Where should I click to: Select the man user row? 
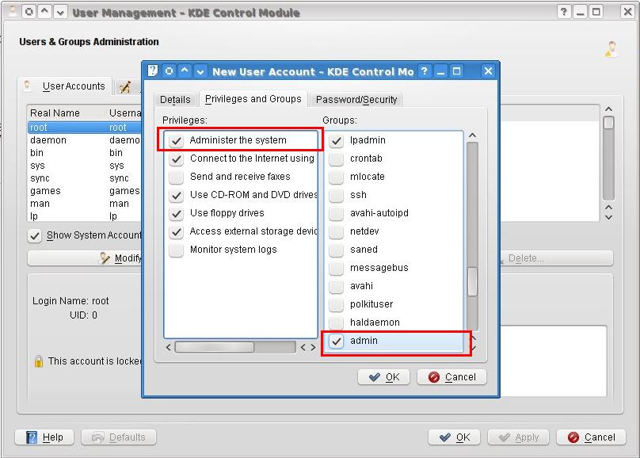coord(85,204)
